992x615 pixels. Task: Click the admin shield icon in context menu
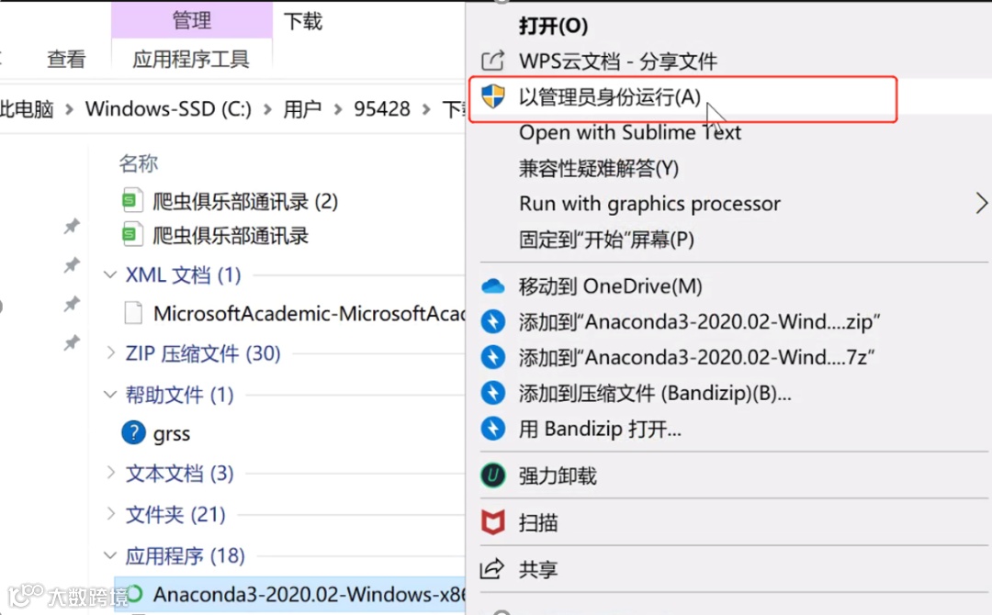tap(493, 97)
